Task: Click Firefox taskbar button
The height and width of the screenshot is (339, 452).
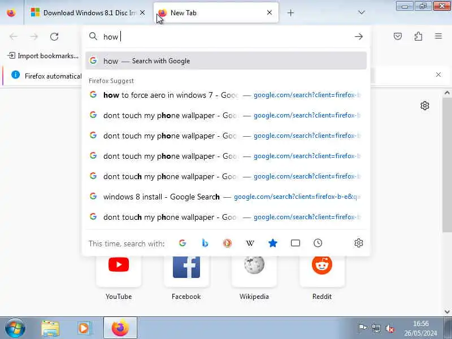Action: pyautogui.click(x=120, y=328)
